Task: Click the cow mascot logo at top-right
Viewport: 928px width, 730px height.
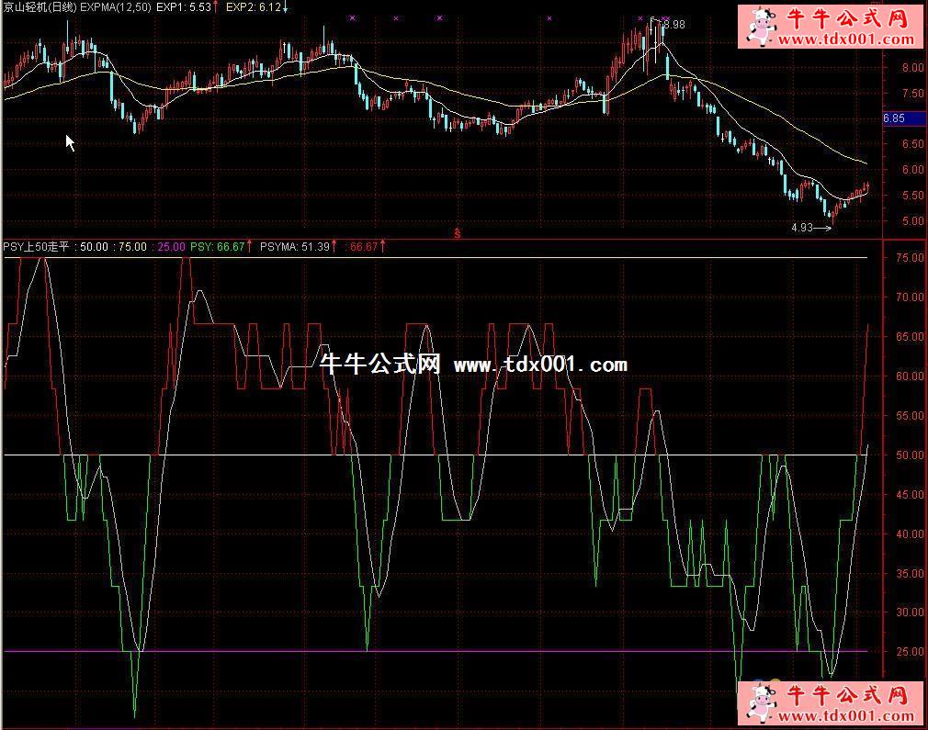Action: [x=761, y=26]
